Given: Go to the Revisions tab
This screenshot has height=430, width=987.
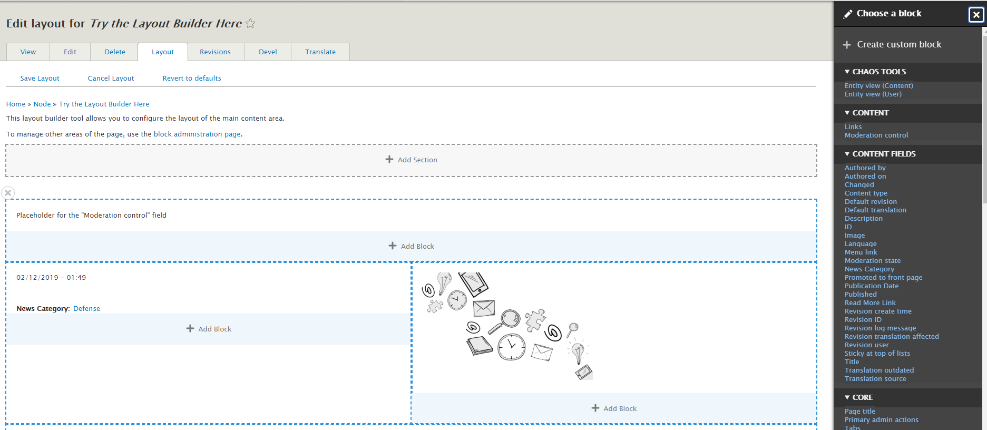Looking at the screenshot, I should click(215, 52).
